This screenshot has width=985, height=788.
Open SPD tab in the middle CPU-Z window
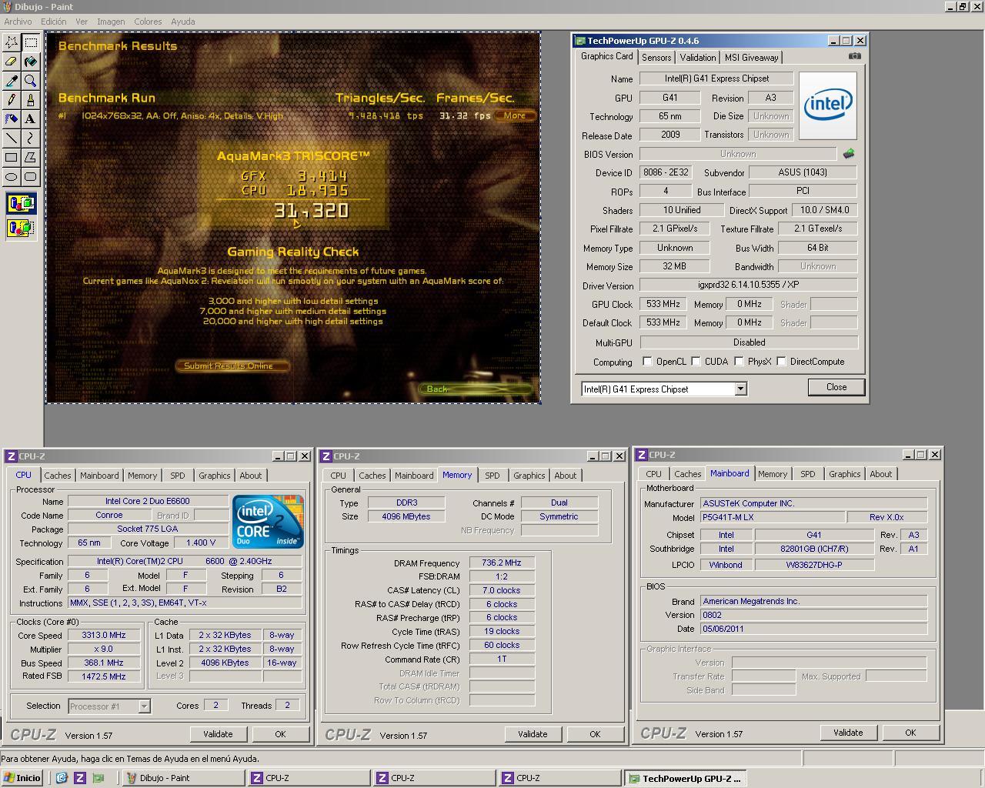pyautogui.click(x=492, y=476)
